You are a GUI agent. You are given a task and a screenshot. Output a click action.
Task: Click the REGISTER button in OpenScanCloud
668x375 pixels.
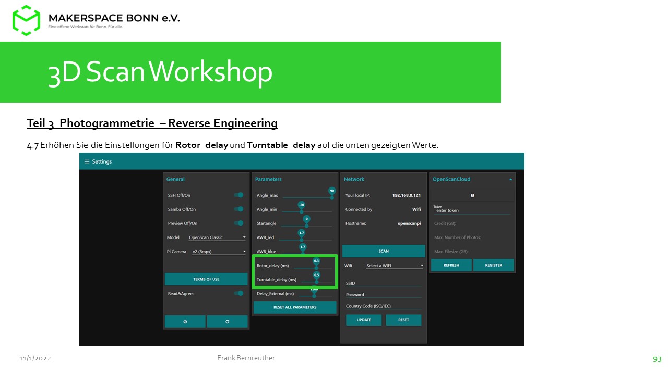(494, 265)
